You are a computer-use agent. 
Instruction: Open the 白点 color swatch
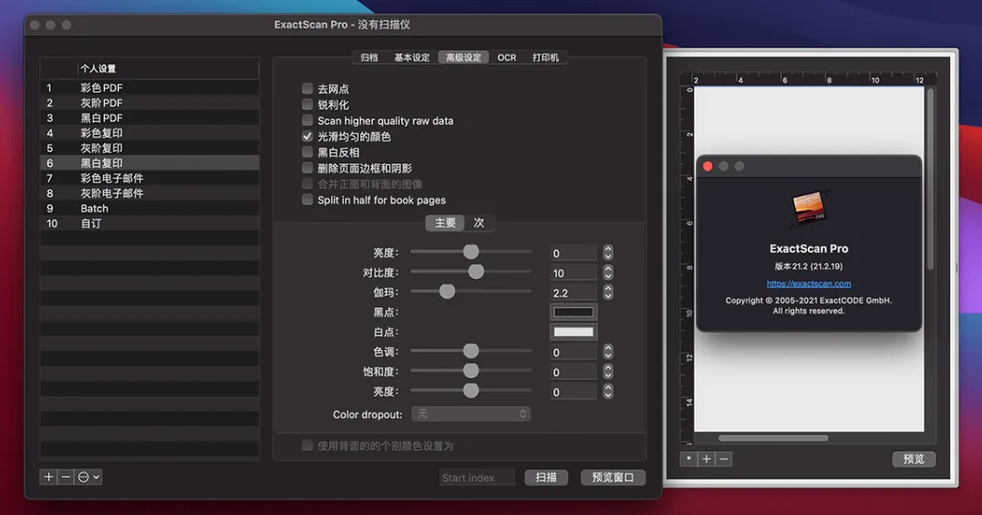click(573, 333)
